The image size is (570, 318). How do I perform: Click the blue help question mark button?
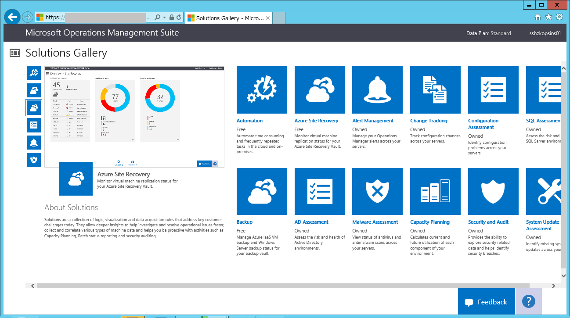[x=528, y=301]
